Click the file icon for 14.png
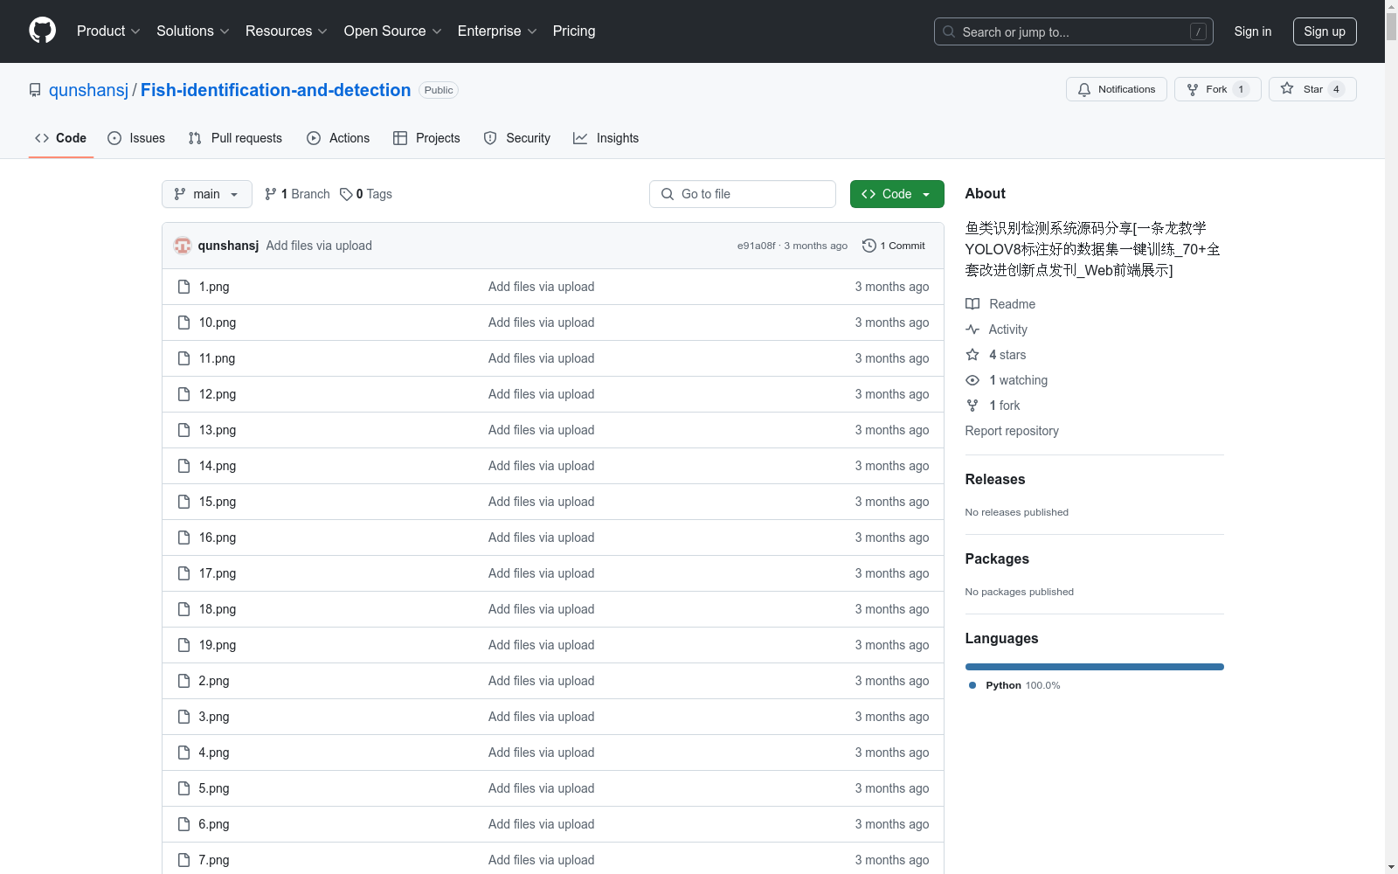The image size is (1398, 874). 183,466
